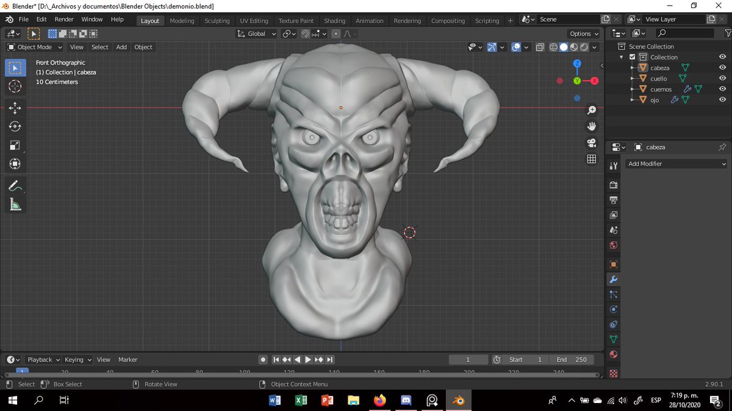Viewport: 732px width, 411px height.
Task: Hide the cuernos object via eye icon
Action: tap(722, 89)
